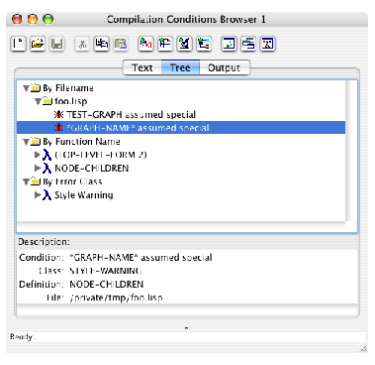The width and height of the screenshot is (375, 365).
Task: Click the folder icon beside By Error Class
Action: (36, 182)
